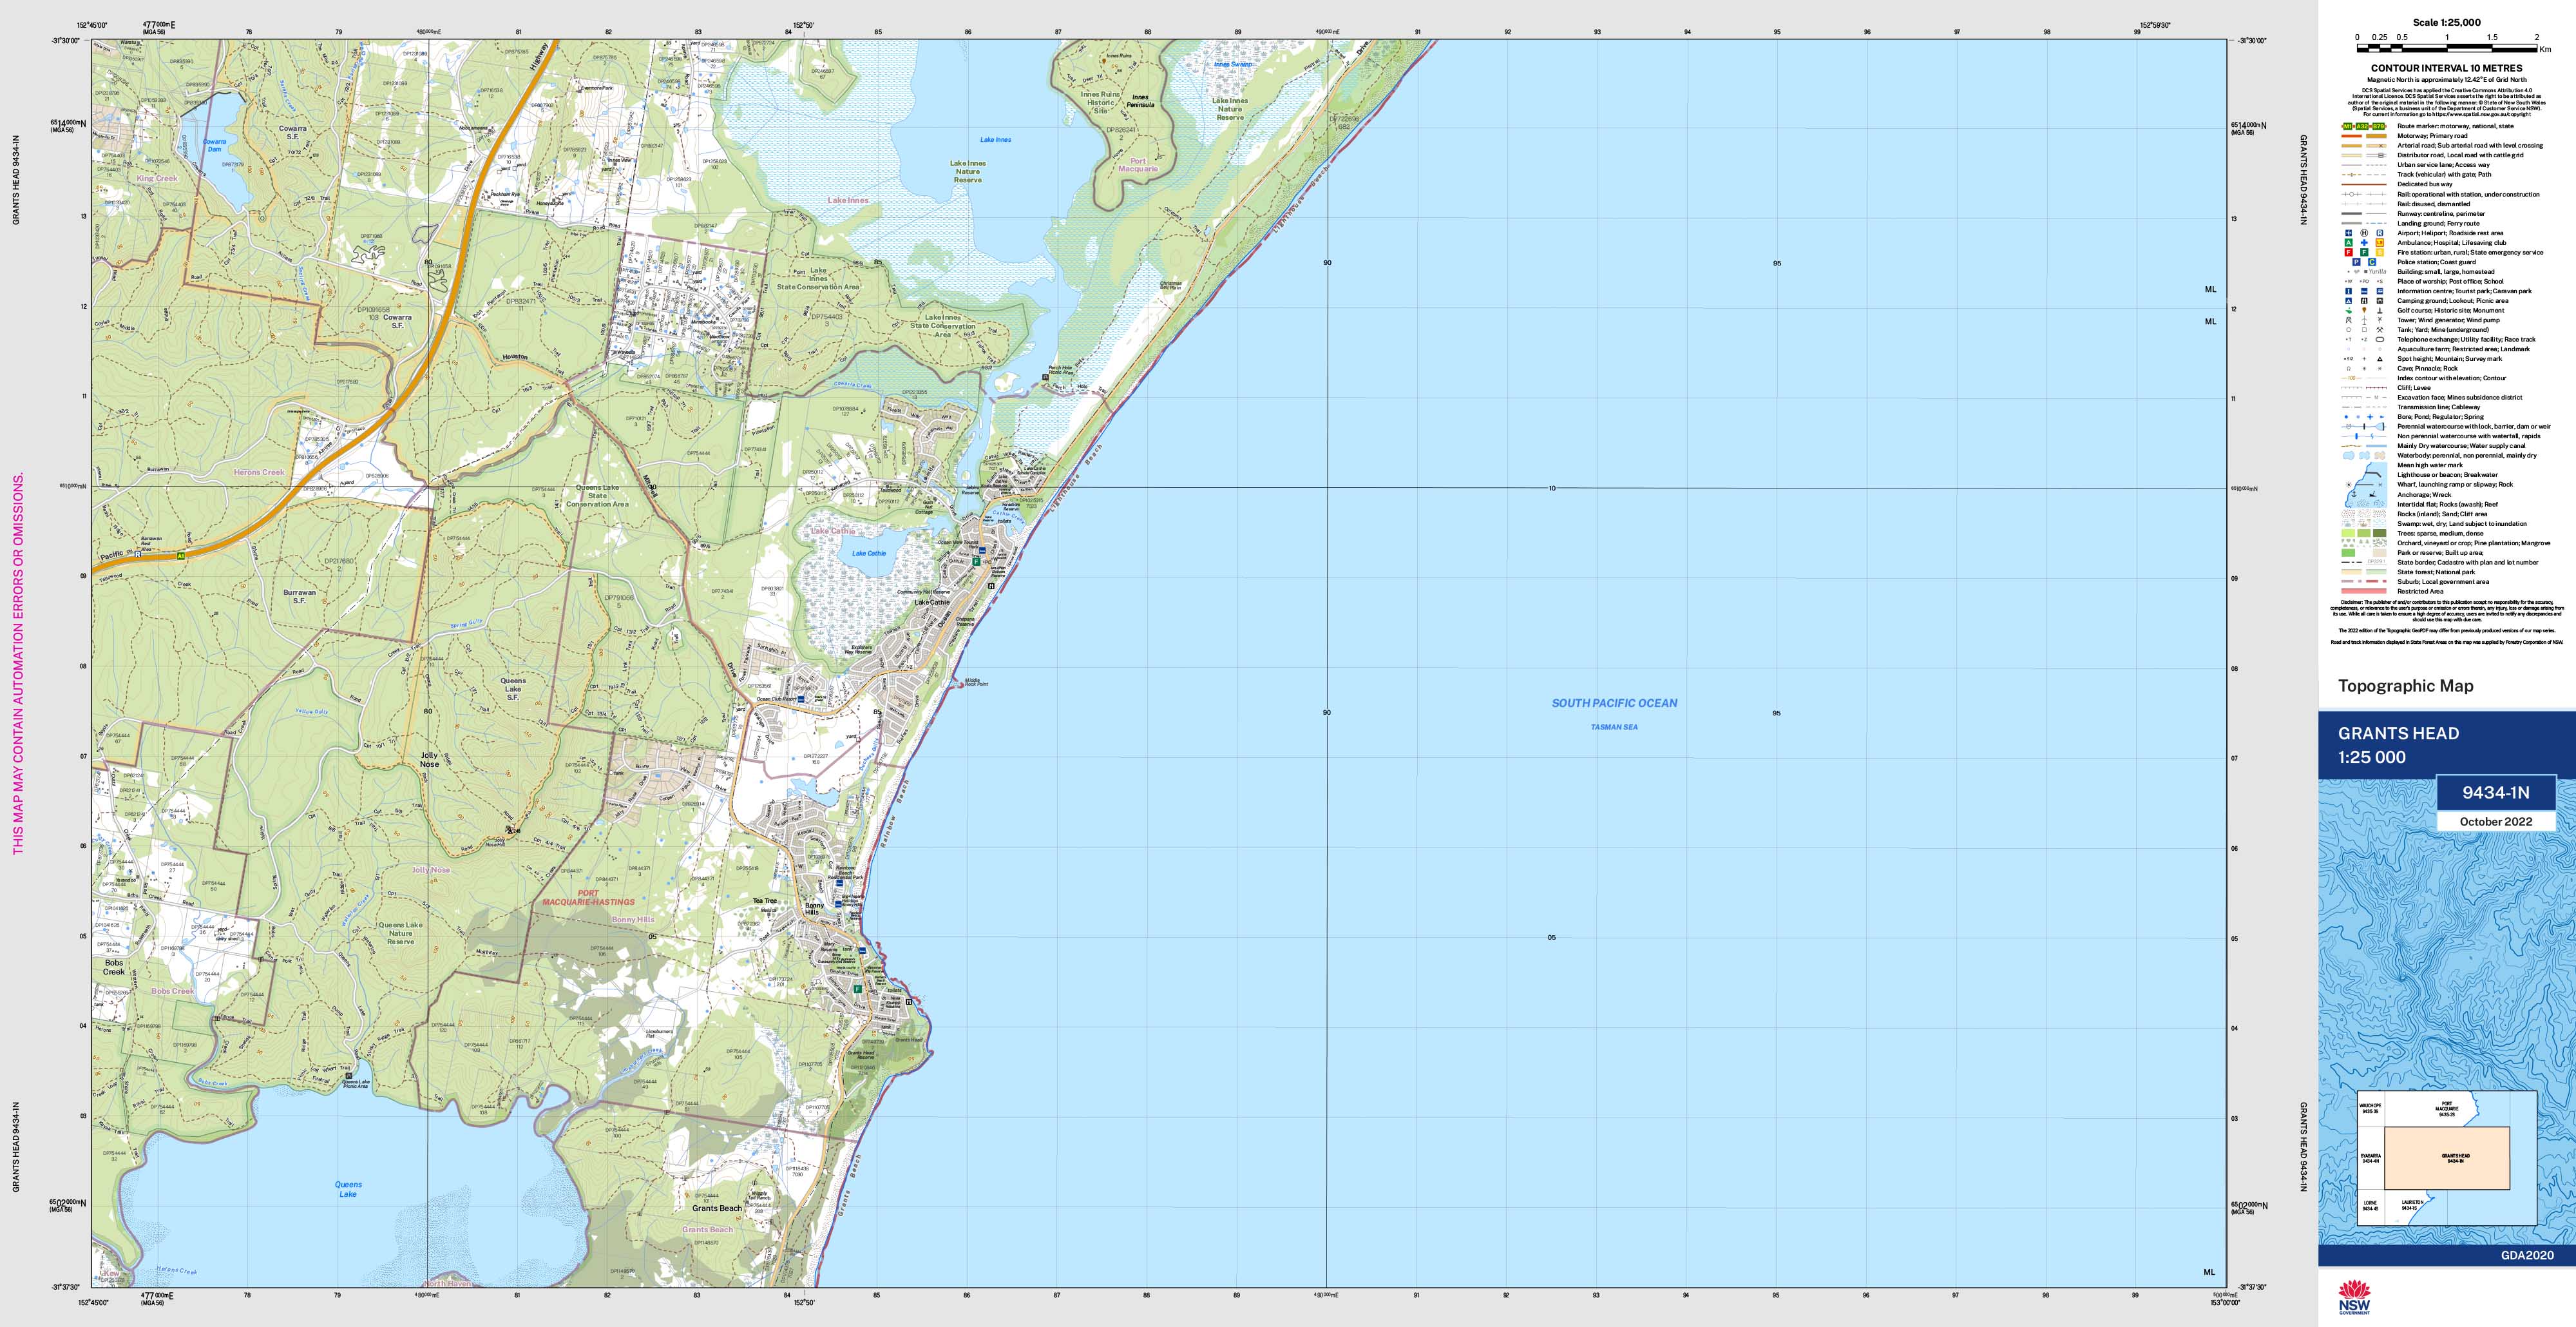Click the Byabarra 9434-4N index tile
The image size is (2576, 1327).
(2371, 1159)
